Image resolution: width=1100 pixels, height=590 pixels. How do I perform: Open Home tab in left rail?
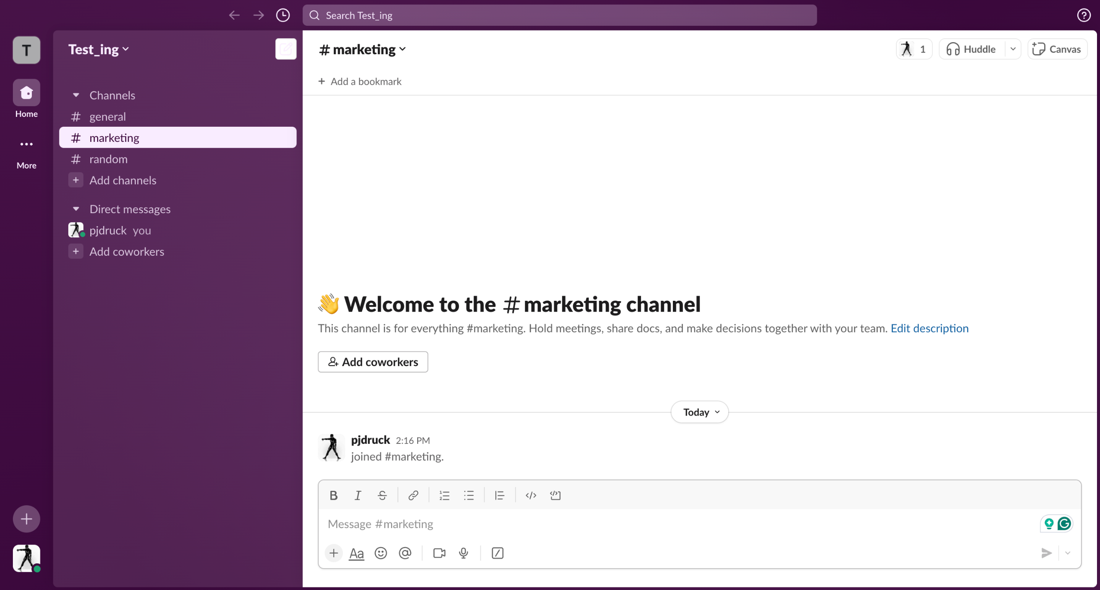click(26, 99)
